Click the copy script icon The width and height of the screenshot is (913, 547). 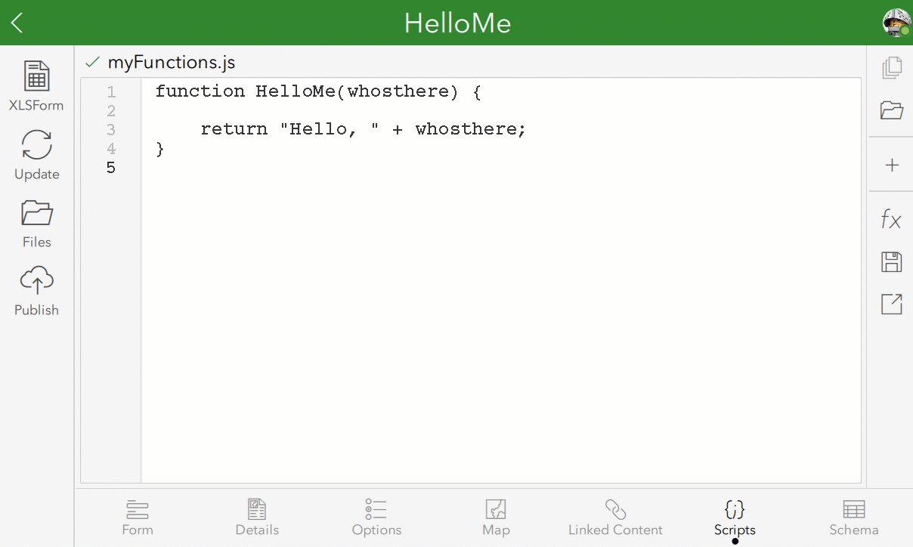(x=892, y=68)
